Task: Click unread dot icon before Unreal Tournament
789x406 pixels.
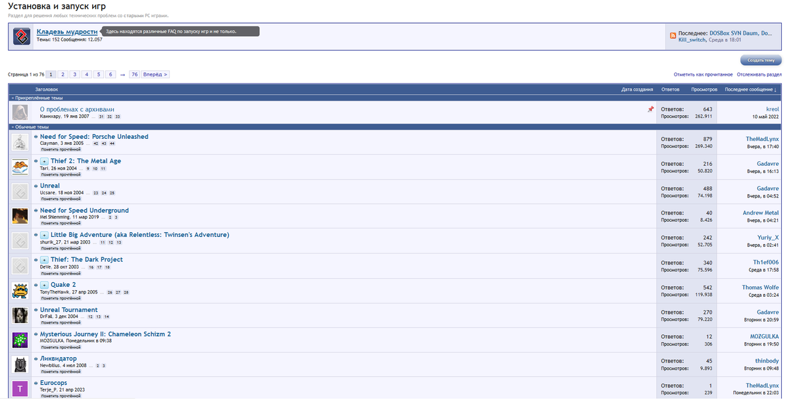Action: 36,310
